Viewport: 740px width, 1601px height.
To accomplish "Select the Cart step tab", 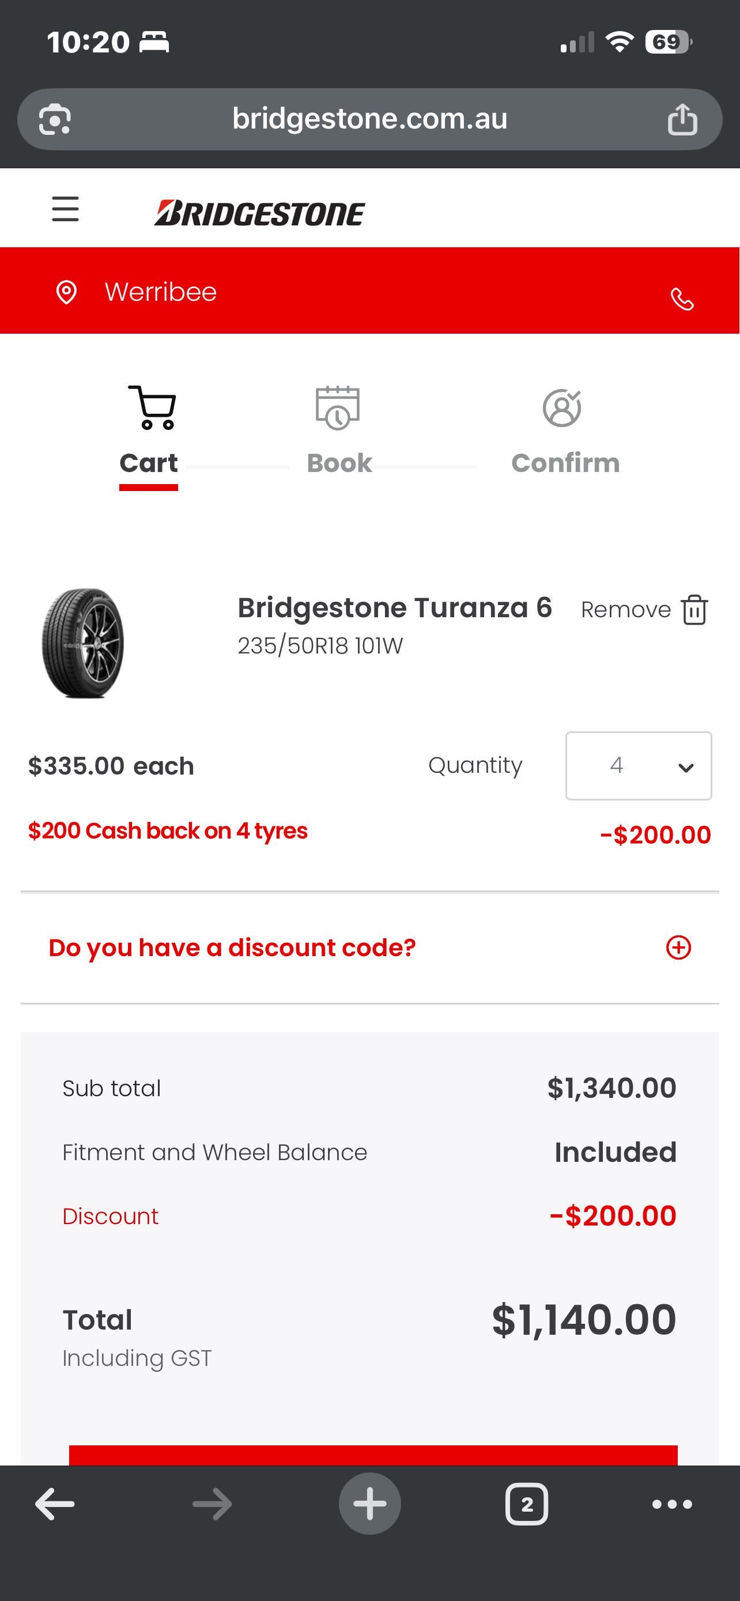I will (149, 435).
